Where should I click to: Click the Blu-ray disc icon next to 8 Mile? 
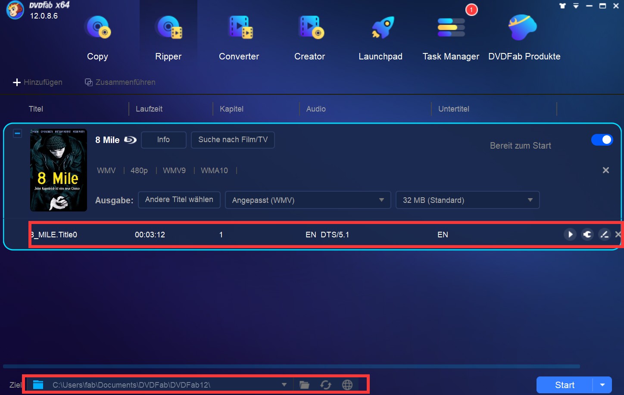pyautogui.click(x=130, y=140)
